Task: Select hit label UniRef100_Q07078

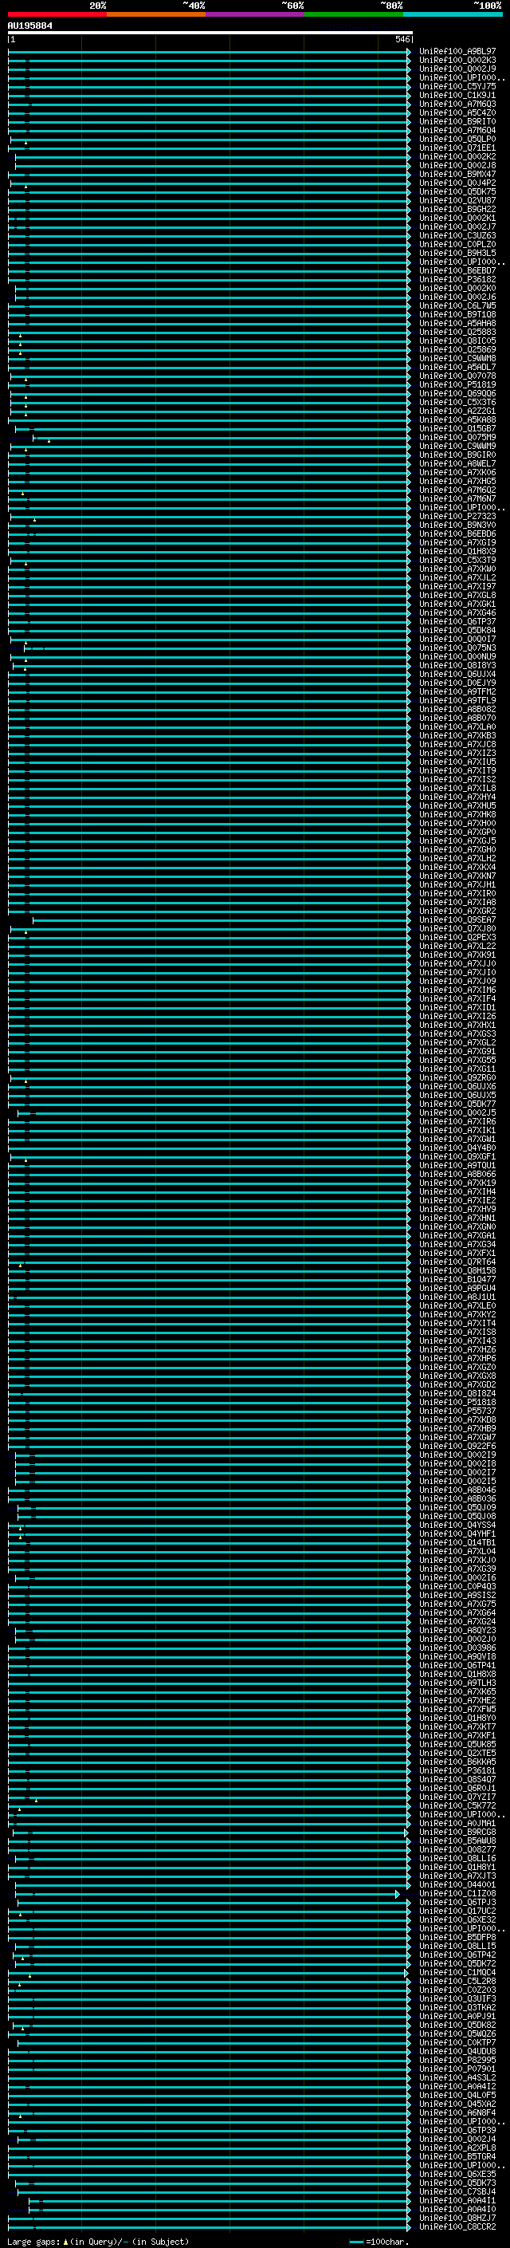Action: pyautogui.click(x=457, y=376)
